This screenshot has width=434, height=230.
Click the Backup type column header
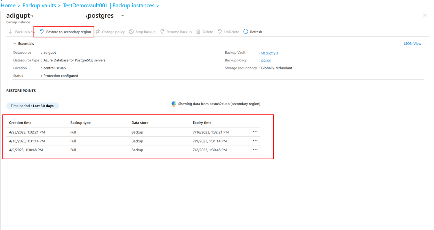80,123
